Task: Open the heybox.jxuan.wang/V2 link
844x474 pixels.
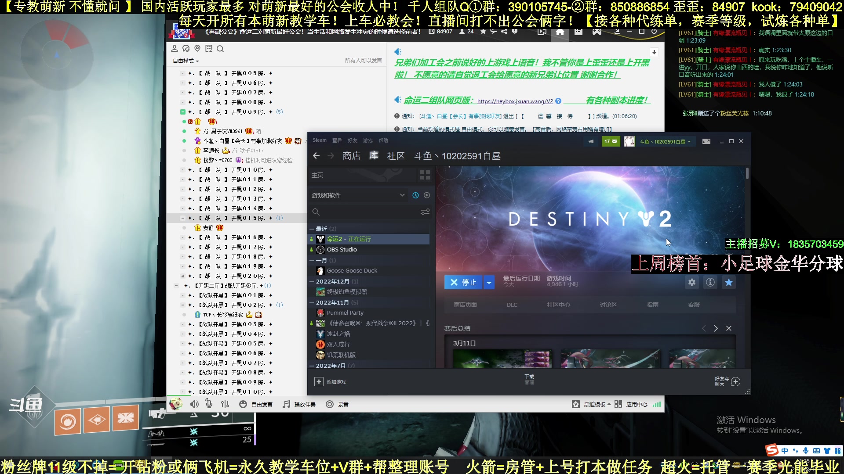Action: (515, 101)
